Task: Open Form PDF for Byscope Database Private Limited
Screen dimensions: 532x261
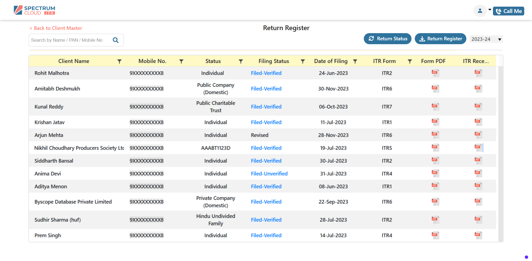Action: pos(435,202)
